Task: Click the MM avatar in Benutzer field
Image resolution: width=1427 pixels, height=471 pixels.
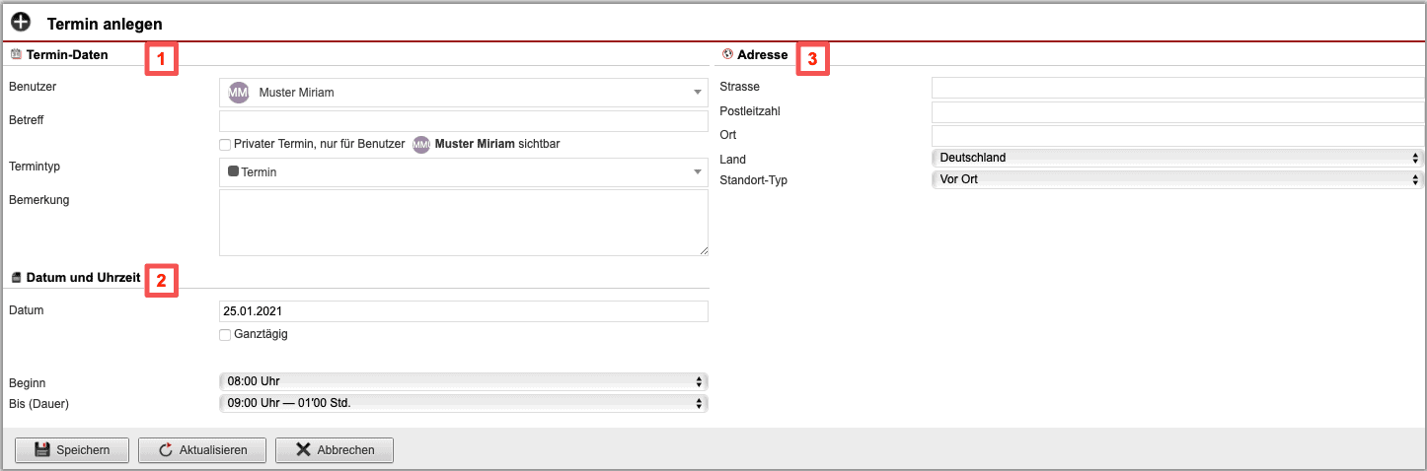Action: coord(238,93)
